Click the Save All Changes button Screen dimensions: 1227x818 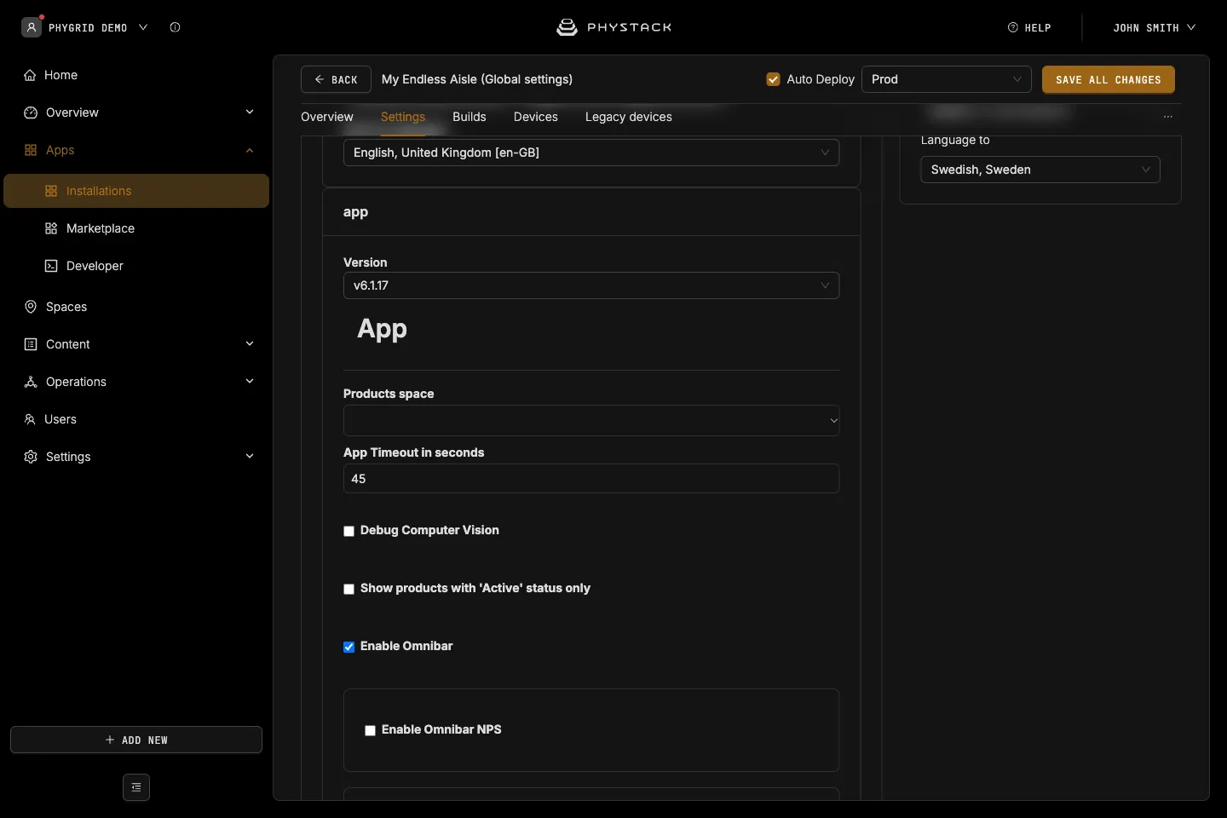point(1109,79)
